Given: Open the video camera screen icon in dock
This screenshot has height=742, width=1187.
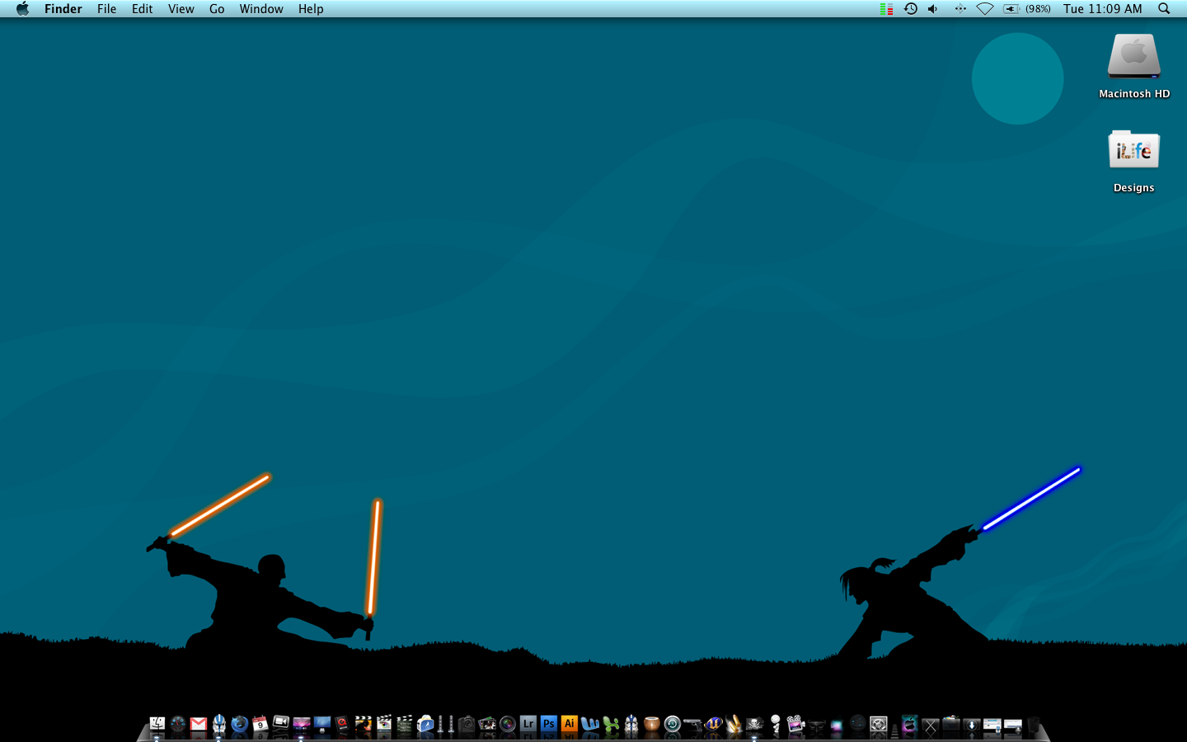Looking at the screenshot, I should point(281,723).
